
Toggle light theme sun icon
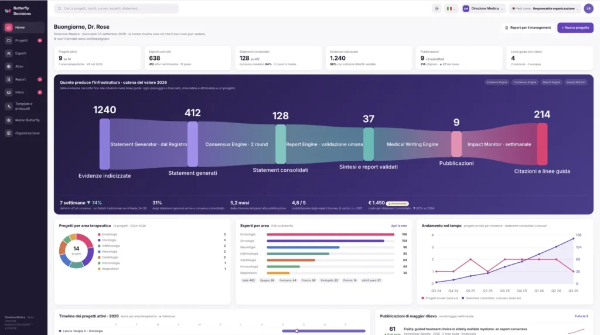tap(437, 8)
